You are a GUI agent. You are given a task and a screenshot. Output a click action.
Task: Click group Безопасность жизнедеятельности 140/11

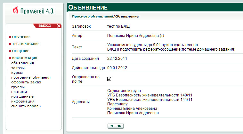pos(150,95)
